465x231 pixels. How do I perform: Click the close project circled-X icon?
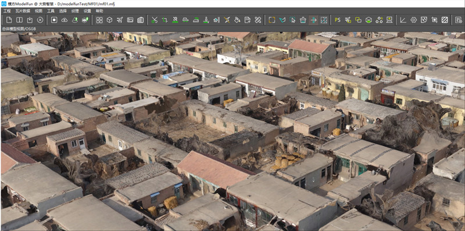[x=40, y=20]
